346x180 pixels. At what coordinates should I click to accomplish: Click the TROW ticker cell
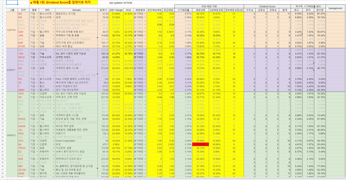tap(23, 148)
